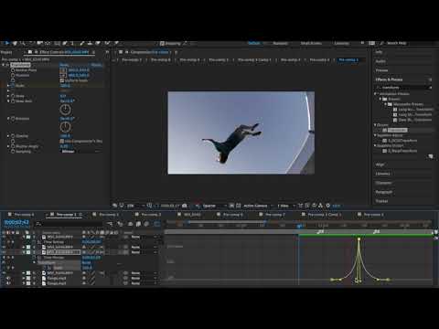Select highlighted Transform effect in presets
The width and height of the screenshot is (439, 329).
(x=397, y=130)
